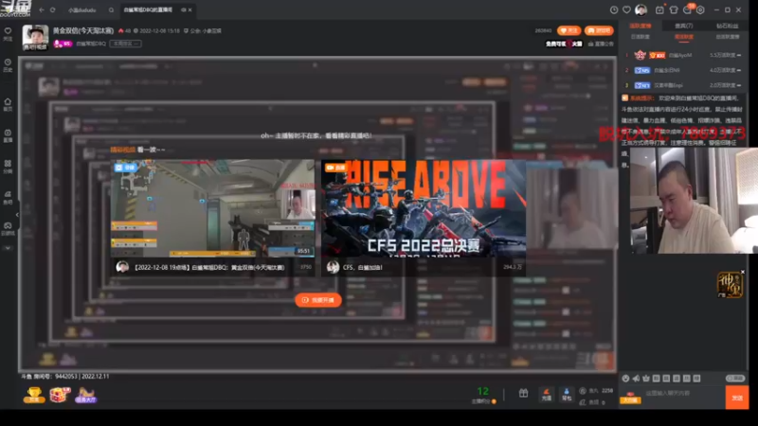Open the rank 3 user row
The height and width of the screenshot is (426, 758).
[683, 85]
